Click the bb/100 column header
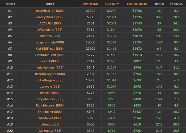The height and width of the screenshot is (133, 186). 159,4
